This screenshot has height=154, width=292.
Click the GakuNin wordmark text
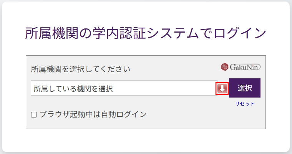[x=245, y=67]
